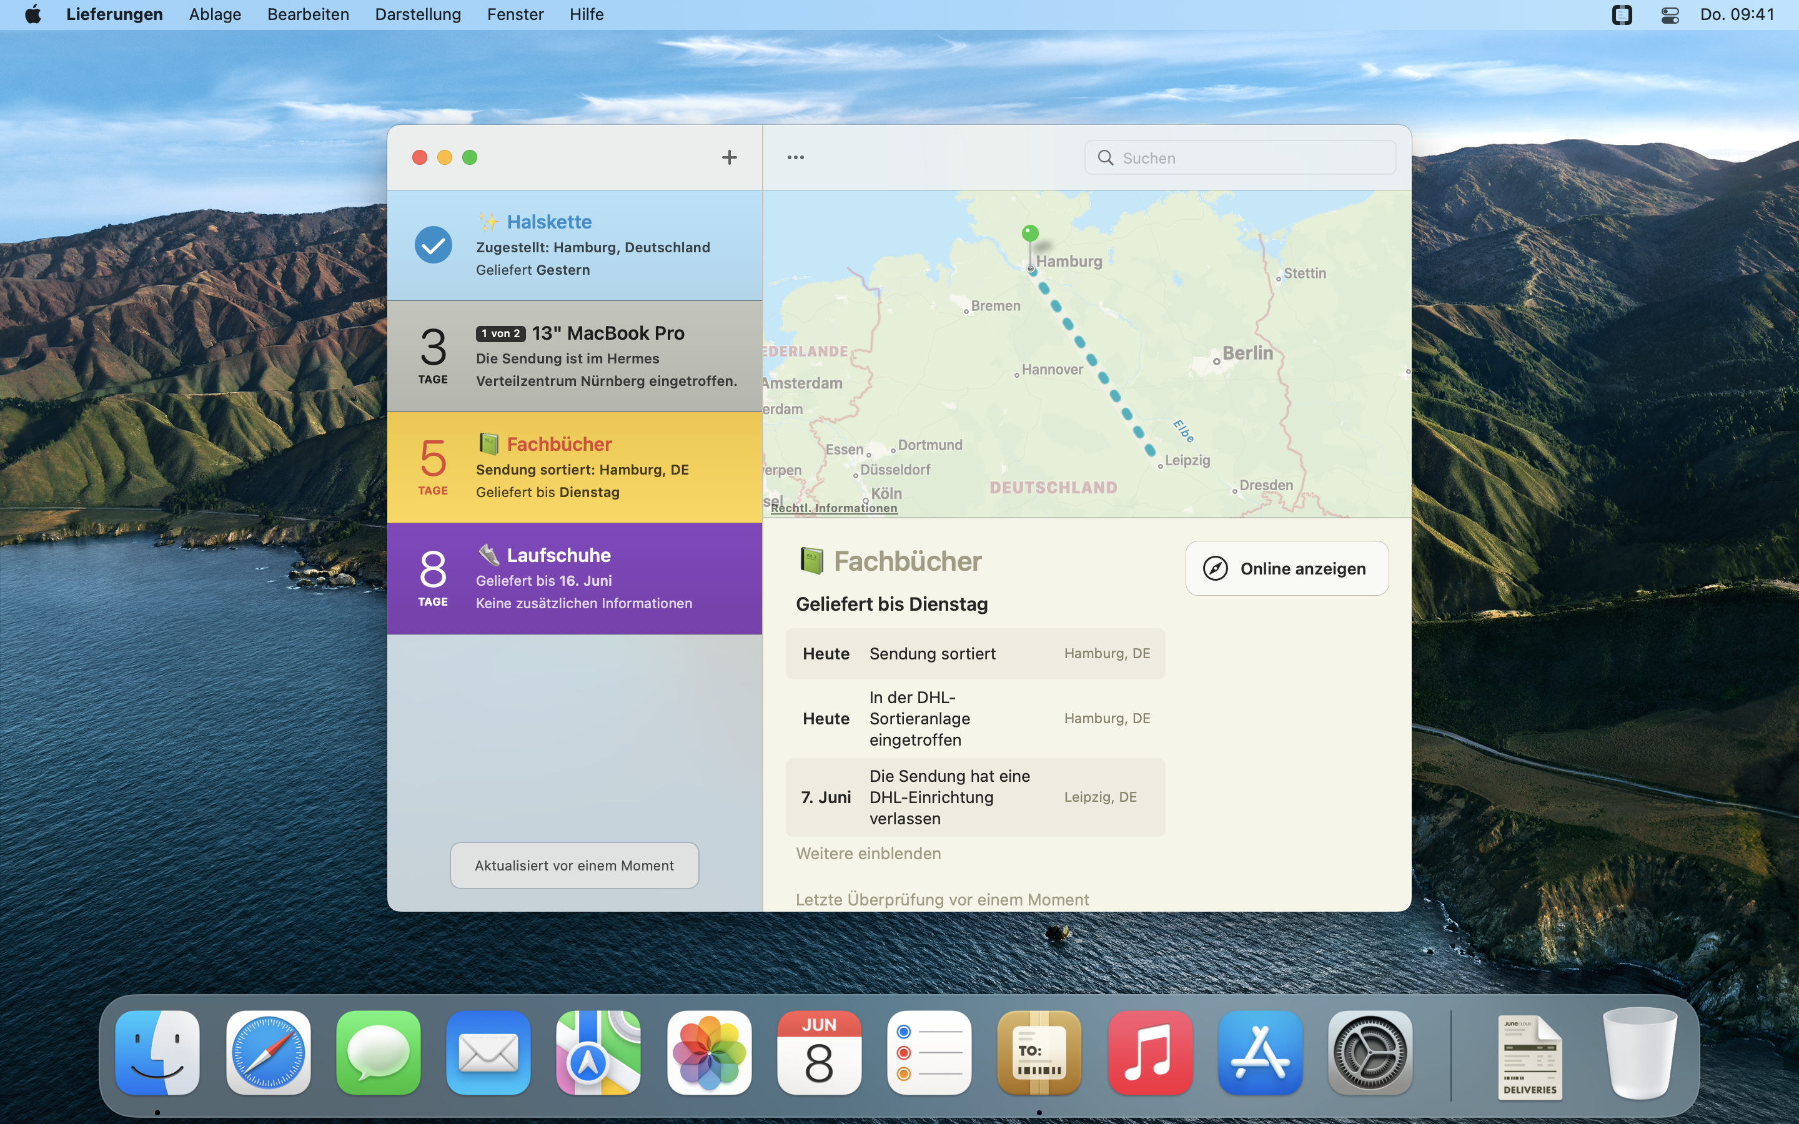Open Messages from the Dock
The height and width of the screenshot is (1124, 1799).
pos(379,1053)
